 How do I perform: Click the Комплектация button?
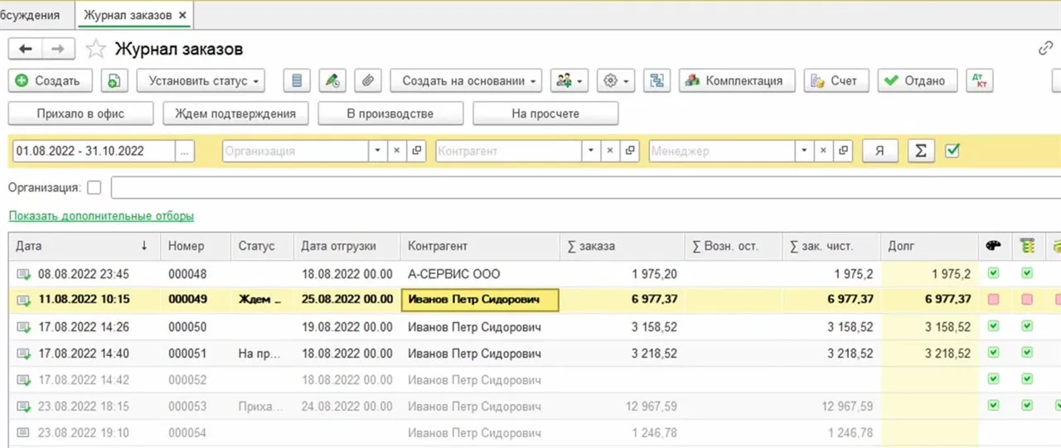pos(737,81)
